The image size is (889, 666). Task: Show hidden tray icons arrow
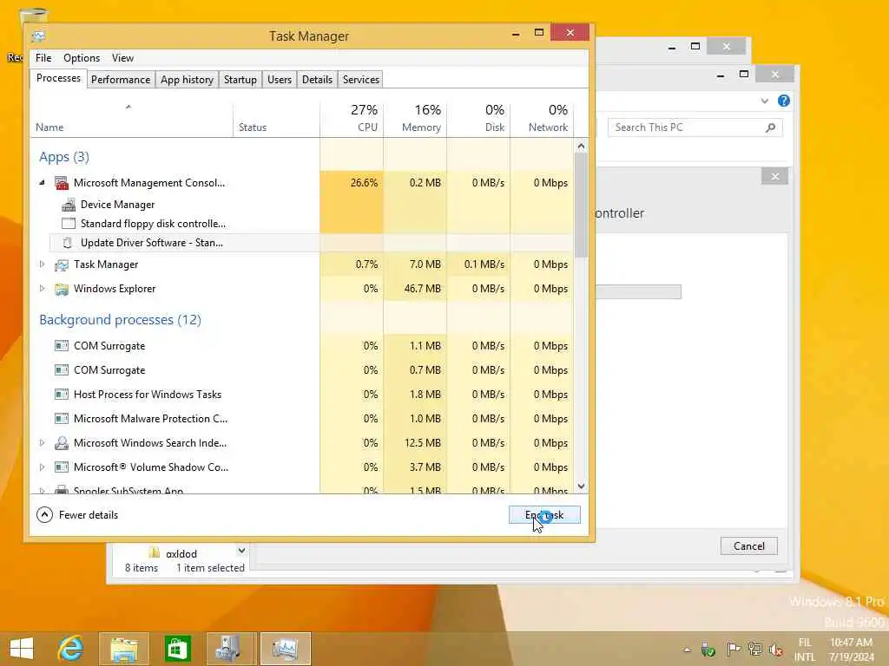pos(687,650)
